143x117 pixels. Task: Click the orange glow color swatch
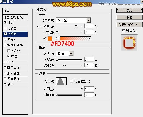50,38
